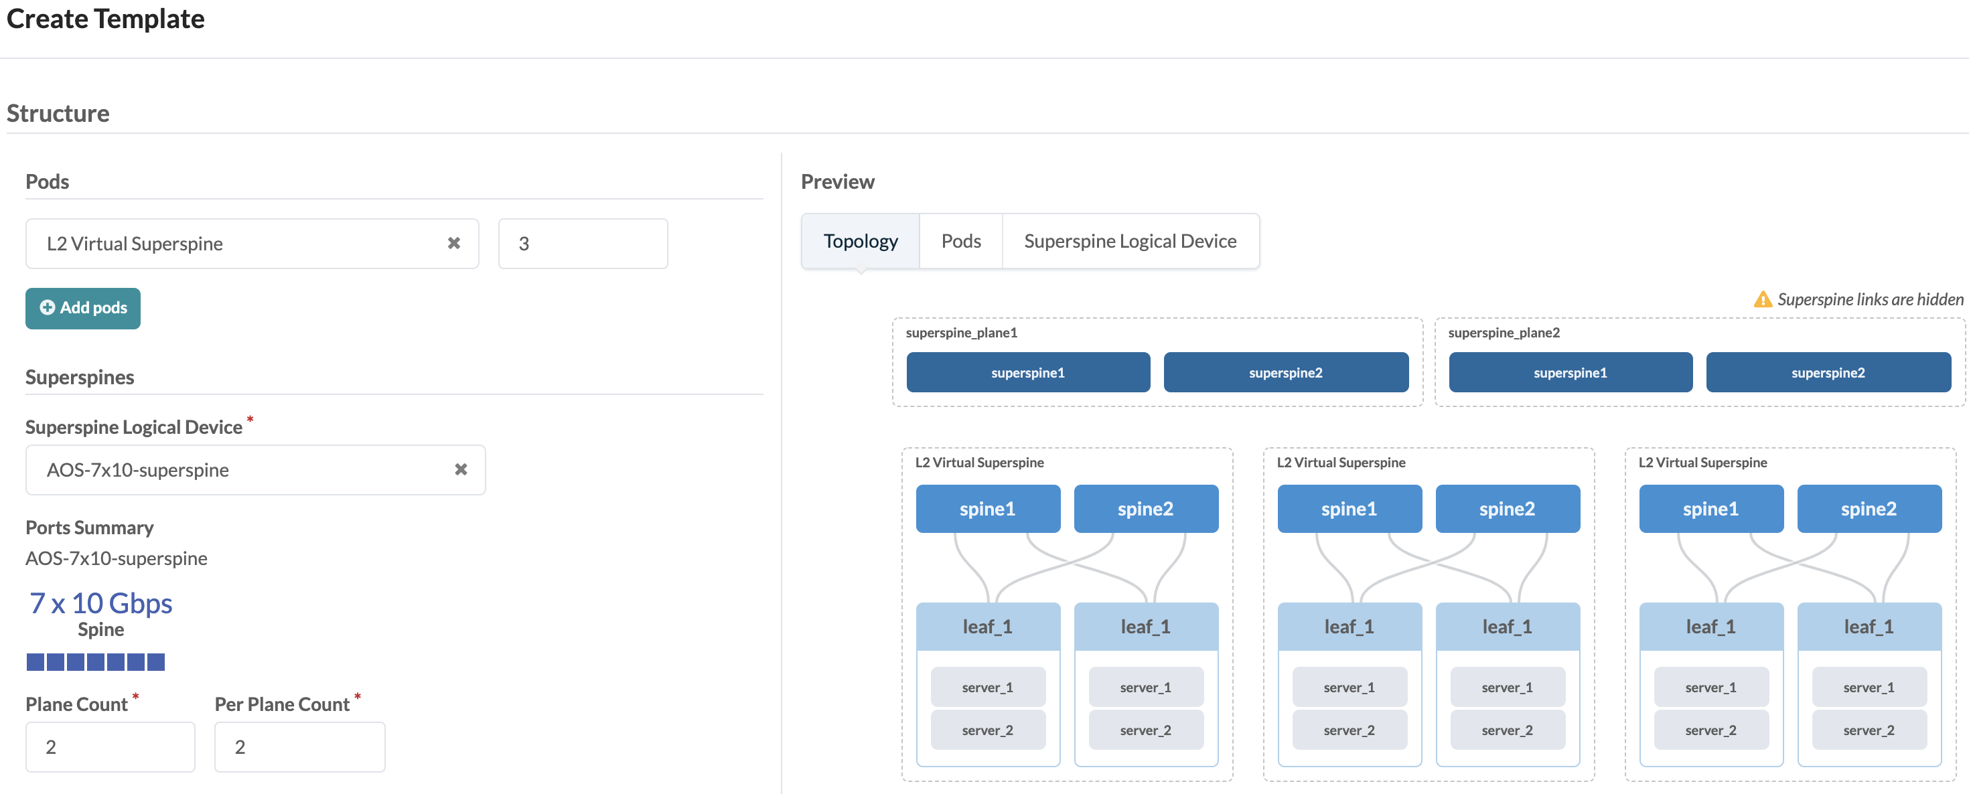
Task: Click the pod count field showing 3
Action: click(x=583, y=243)
